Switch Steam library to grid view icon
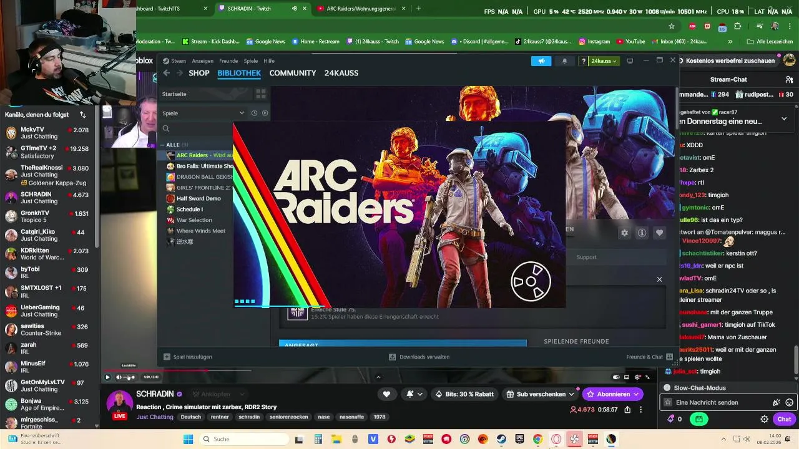This screenshot has width=799, height=449. coord(261,94)
